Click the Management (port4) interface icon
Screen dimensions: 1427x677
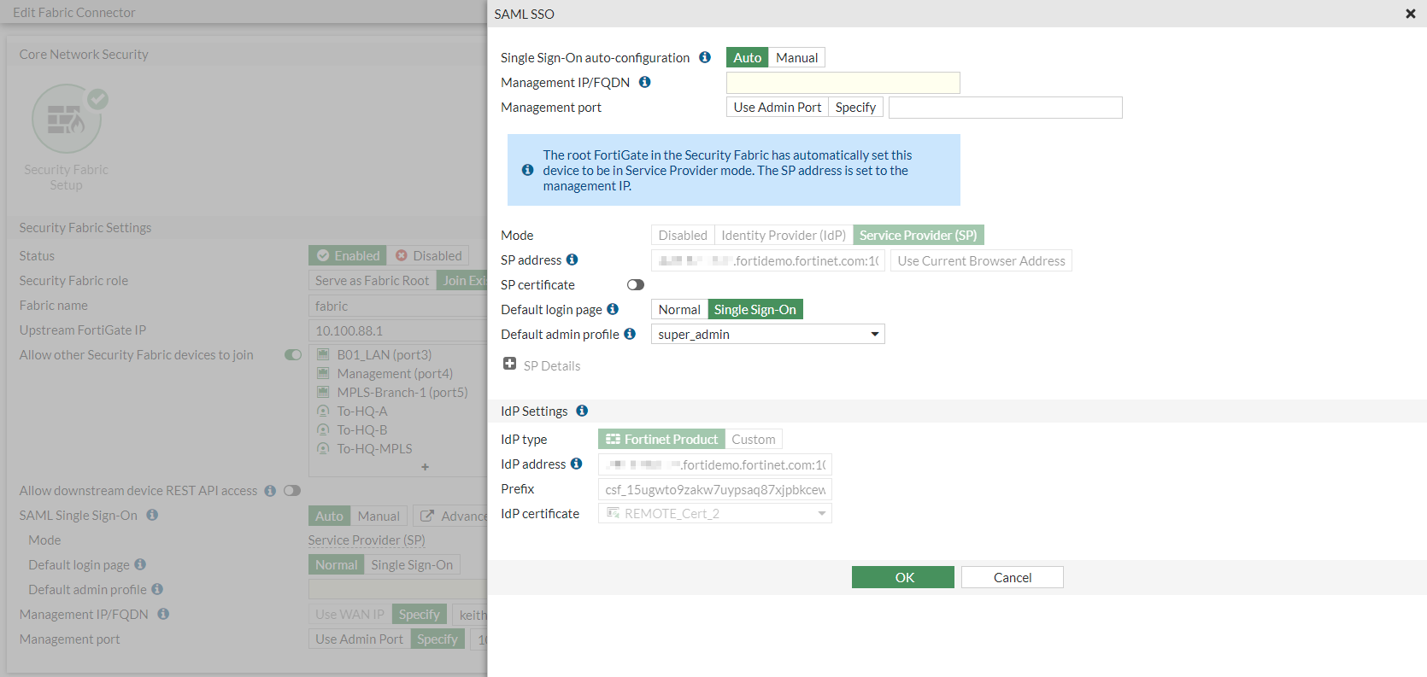tap(323, 373)
